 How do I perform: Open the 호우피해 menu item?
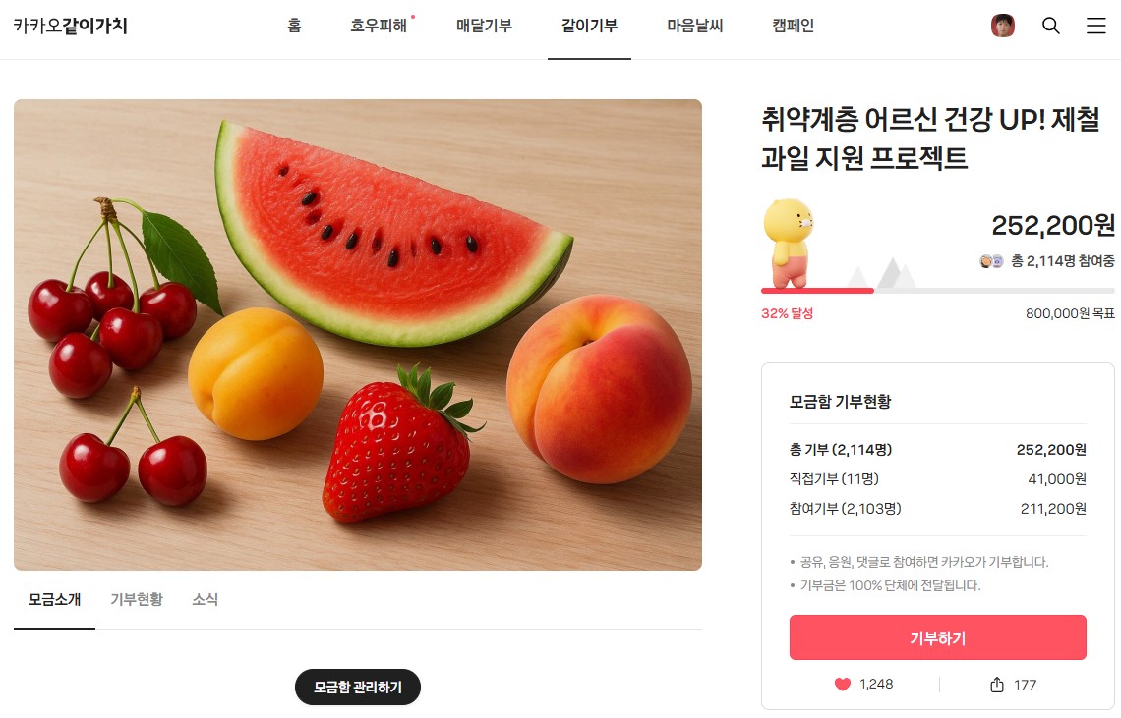pos(379,26)
